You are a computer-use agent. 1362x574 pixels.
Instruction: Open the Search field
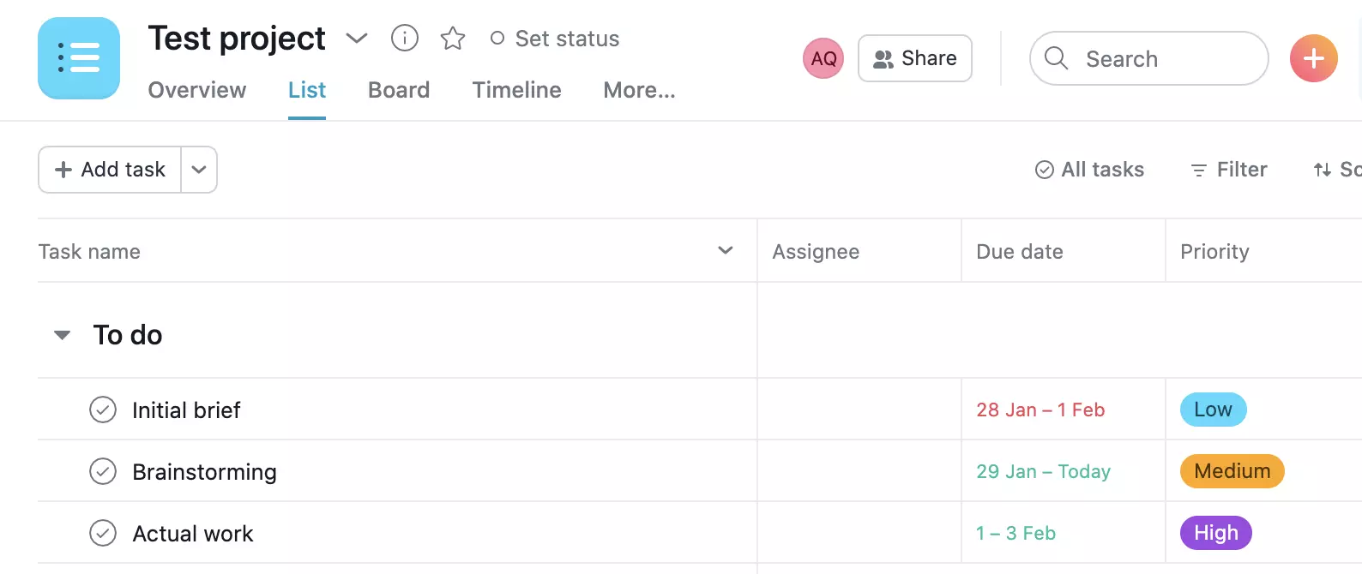[x=1148, y=58]
